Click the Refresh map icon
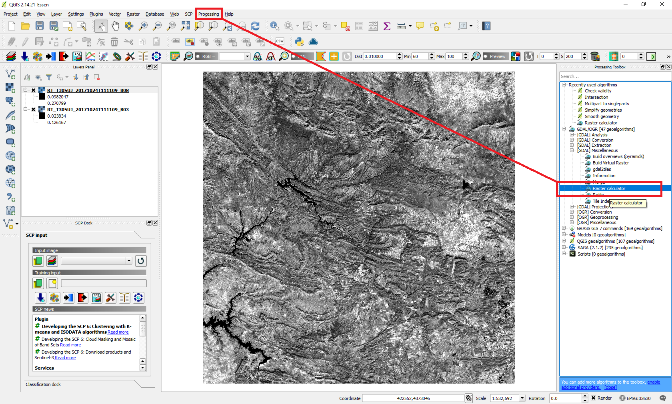Screen dimensions: 672x404 [255, 26]
